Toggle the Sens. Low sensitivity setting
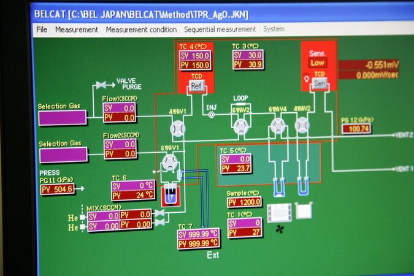Viewport: 414px width, 276px height. (317, 63)
